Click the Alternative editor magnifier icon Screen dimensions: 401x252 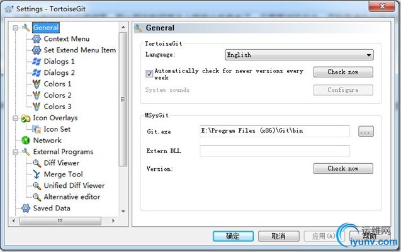37,197
